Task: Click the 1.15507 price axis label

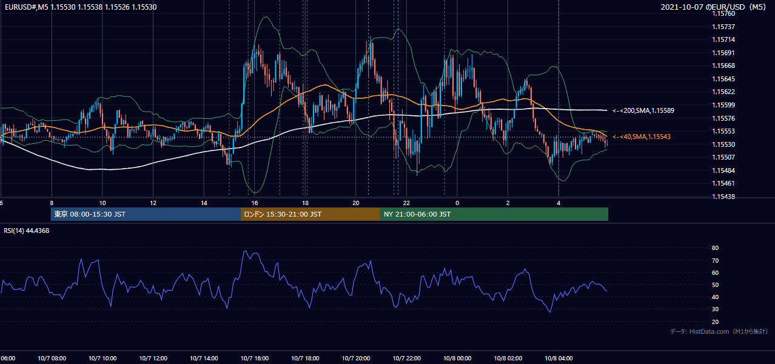Action: click(723, 158)
